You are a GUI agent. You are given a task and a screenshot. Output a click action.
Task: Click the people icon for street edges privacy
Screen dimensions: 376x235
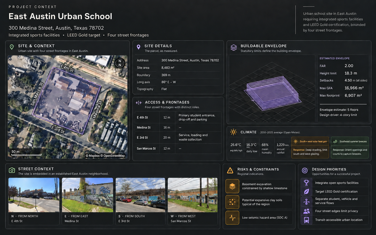[306, 211]
